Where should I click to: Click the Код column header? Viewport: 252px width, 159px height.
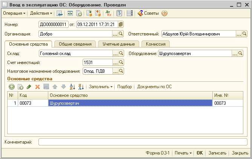pos(33,95)
